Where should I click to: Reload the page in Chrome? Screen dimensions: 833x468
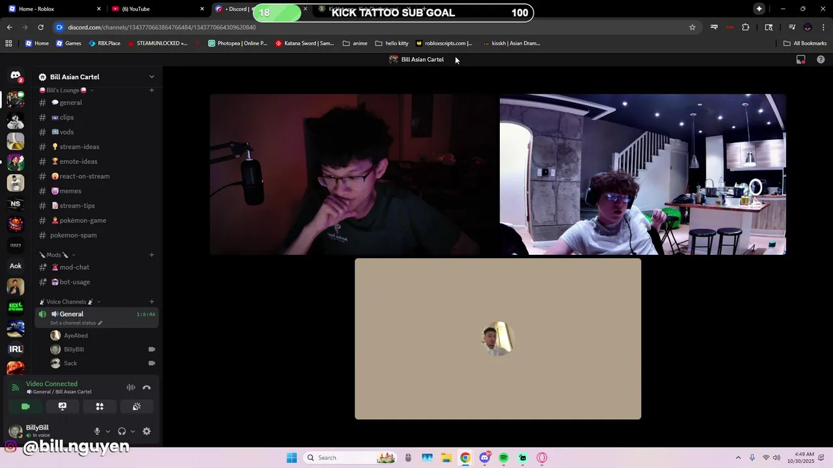(x=40, y=27)
